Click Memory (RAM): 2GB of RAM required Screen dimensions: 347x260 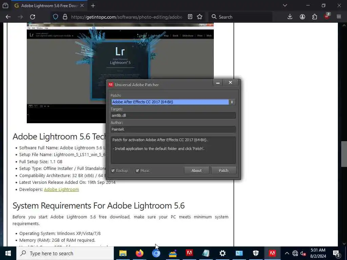57,240
